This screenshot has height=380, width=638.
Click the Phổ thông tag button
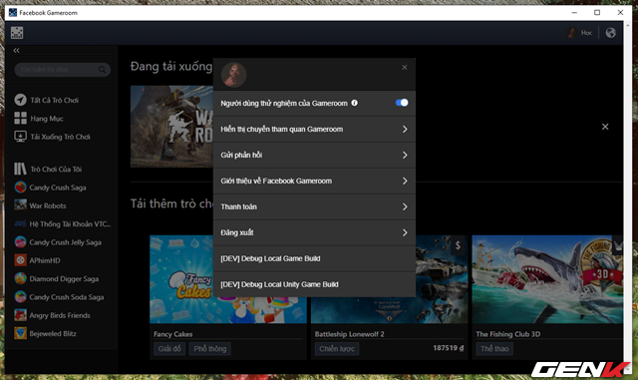click(210, 349)
